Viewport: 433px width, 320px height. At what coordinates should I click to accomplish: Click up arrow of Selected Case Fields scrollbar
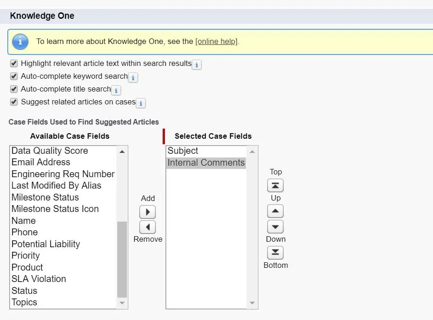pyautogui.click(x=252, y=152)
